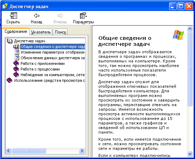Click the Скрыть toolbar icon
Viewport: 195px width, 159px height.
[x=13, y=16]
